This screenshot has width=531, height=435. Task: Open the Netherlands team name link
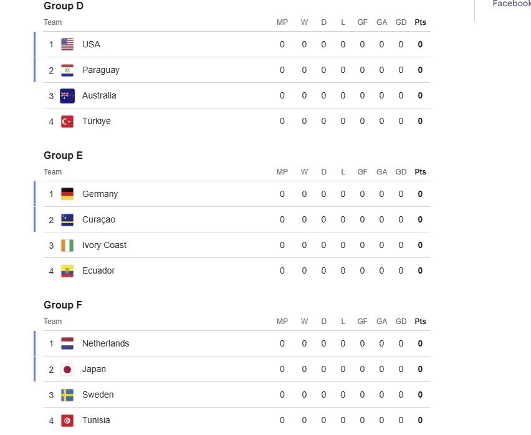coord(105,343)
